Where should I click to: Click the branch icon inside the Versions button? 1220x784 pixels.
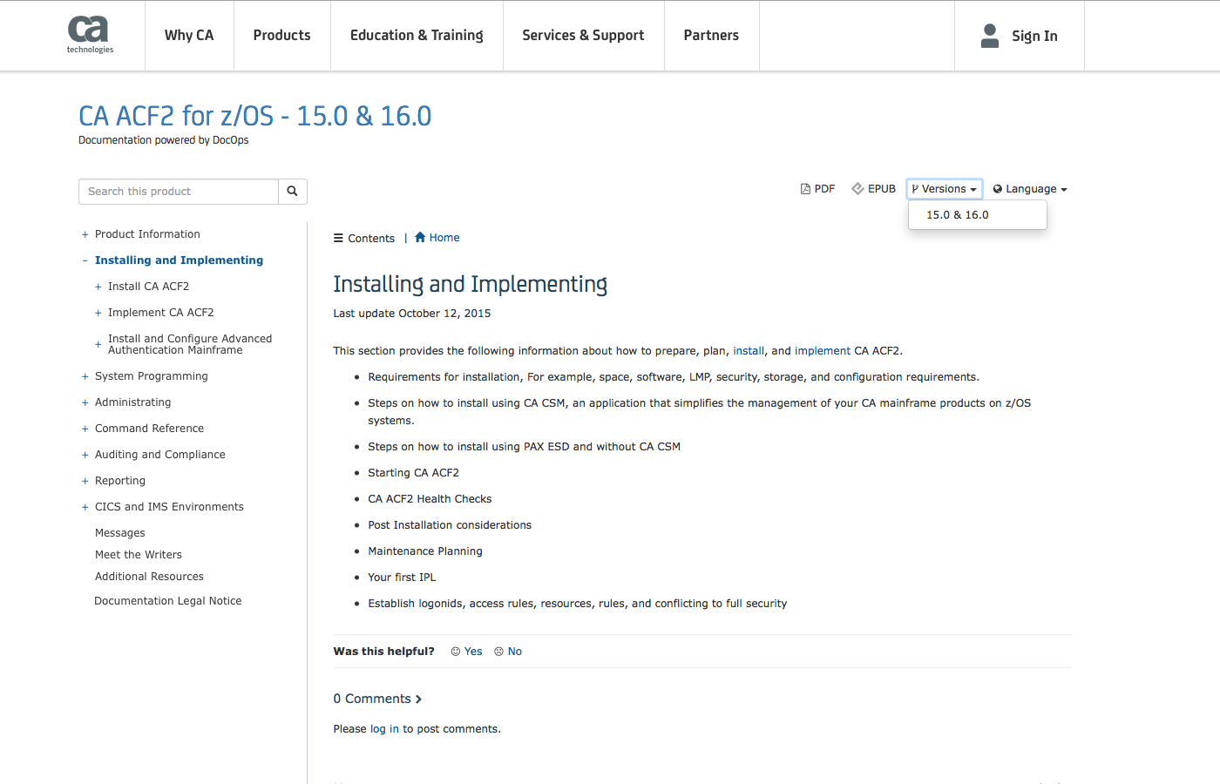click(913, 188)
